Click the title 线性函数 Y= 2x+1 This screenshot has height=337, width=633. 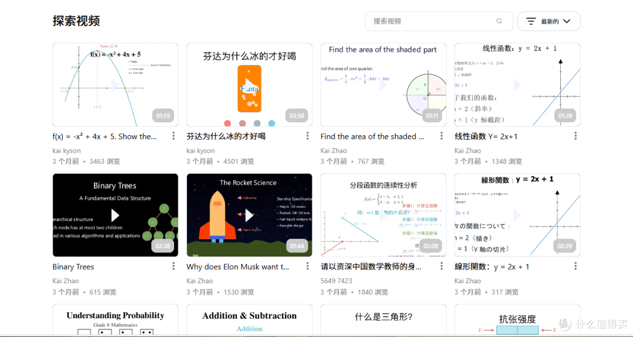pyautogui.click(x=486, y=137)
